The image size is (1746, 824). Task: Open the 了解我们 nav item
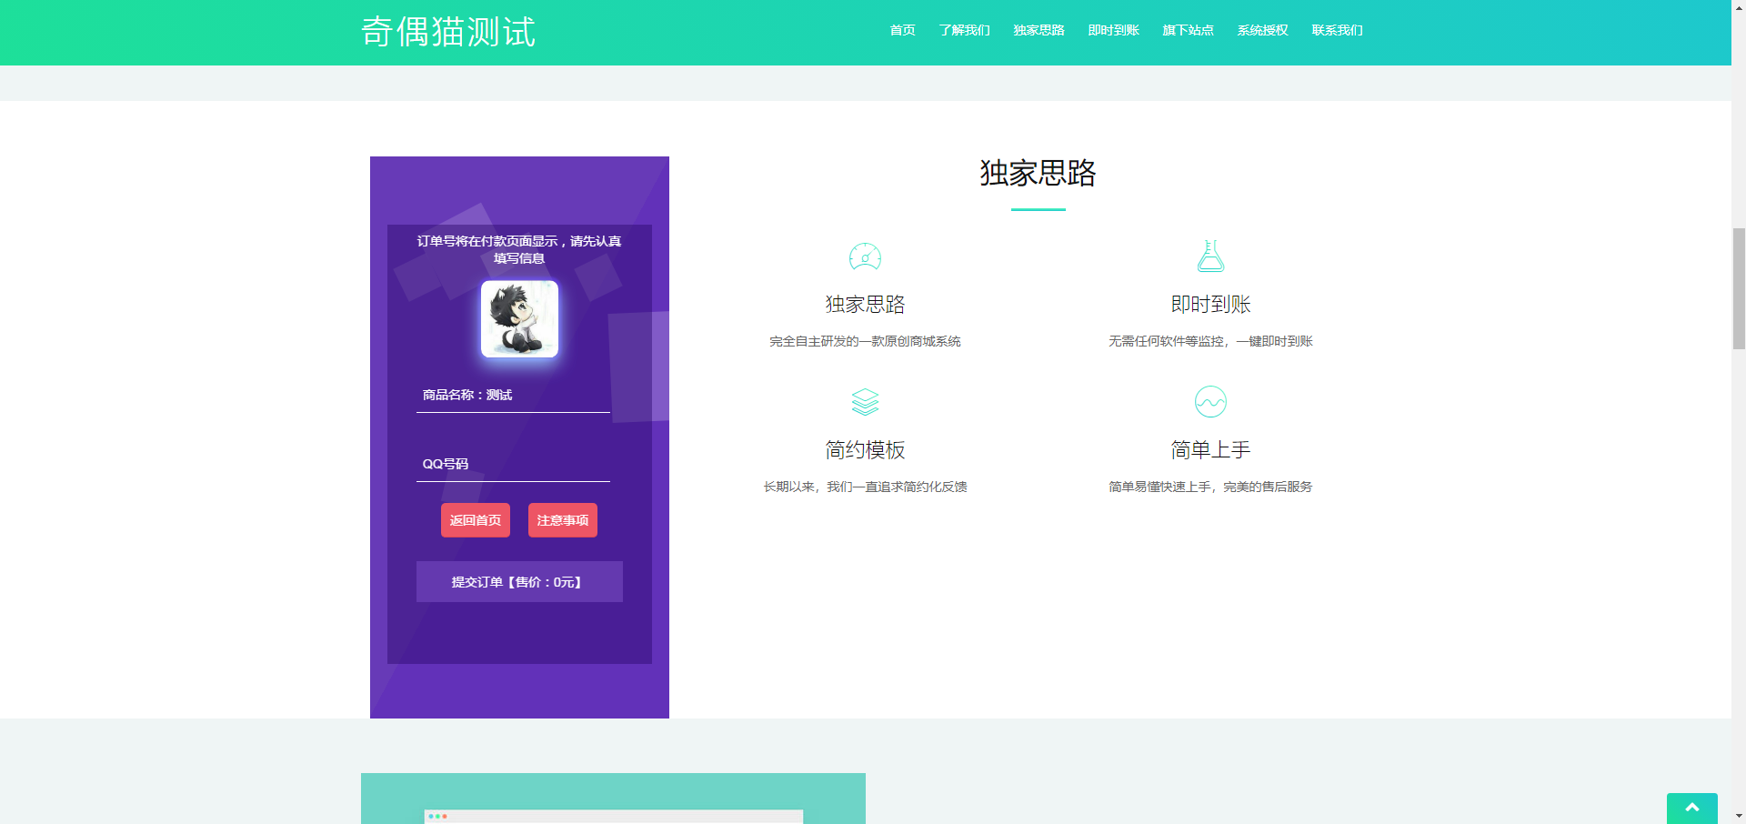964,30
